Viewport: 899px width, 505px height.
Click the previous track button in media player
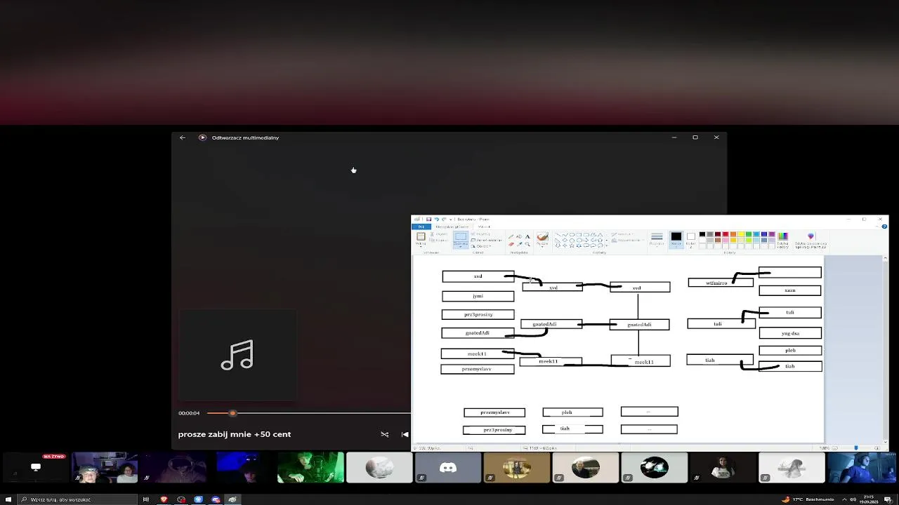click(405, 434)
